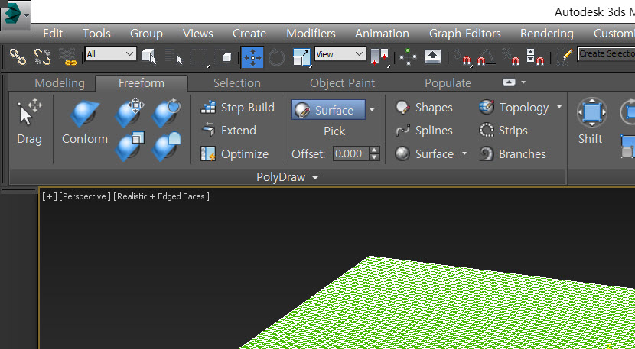Activate the Optimize tool
The image size is (635, 349).
(x=235, y=154)
